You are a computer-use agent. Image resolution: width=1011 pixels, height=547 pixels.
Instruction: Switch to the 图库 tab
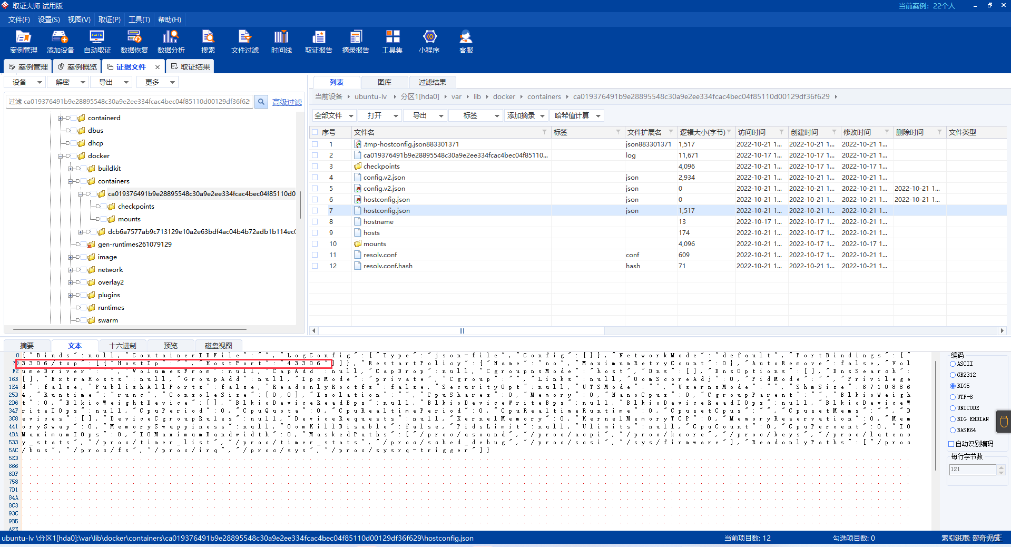(385, 82)
